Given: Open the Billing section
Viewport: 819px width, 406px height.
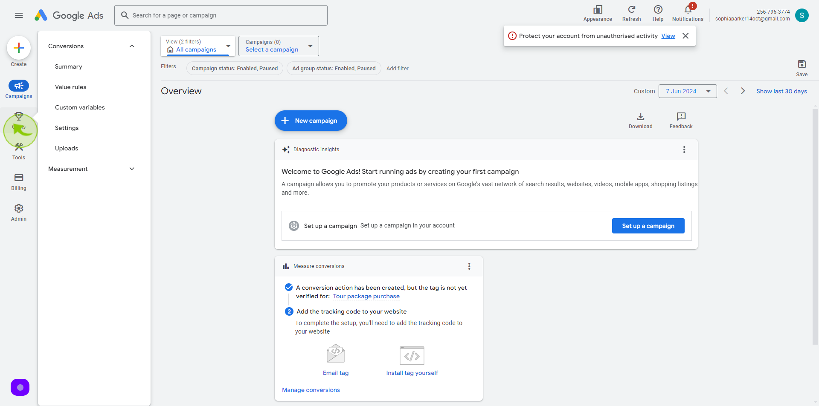Looking at the screenshot, I should 19,182.
